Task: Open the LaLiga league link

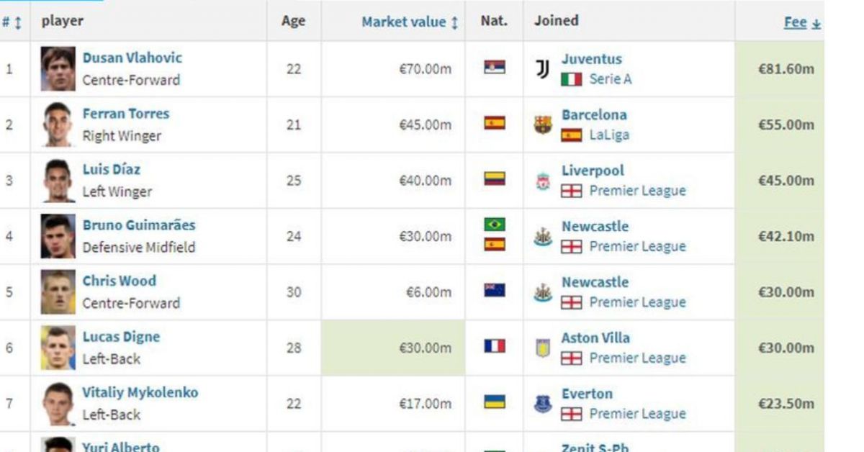Action: click(x=608, y=135)
